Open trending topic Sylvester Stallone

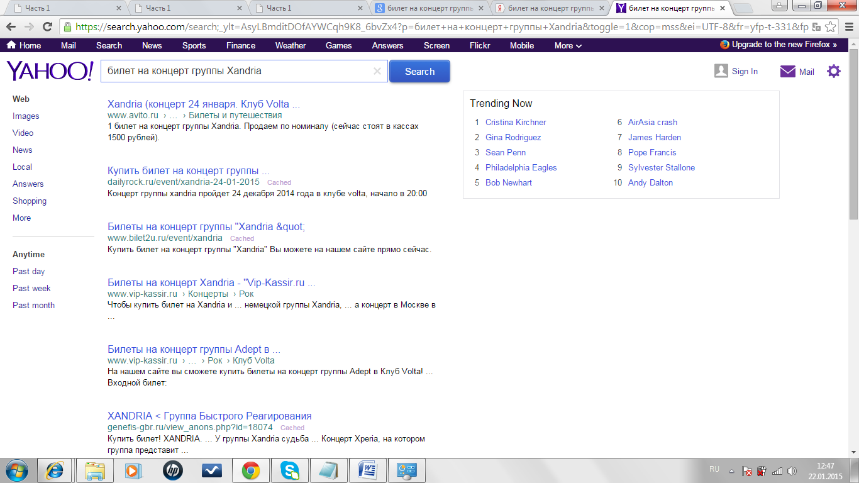click(x=662, y=167)
